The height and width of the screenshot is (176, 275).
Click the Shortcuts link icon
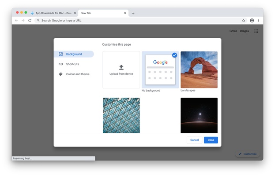[60, 64]
